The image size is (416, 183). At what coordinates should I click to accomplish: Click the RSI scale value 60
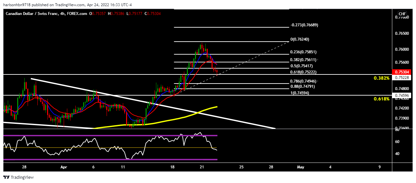pyautogui.click(x=397, y=141)
